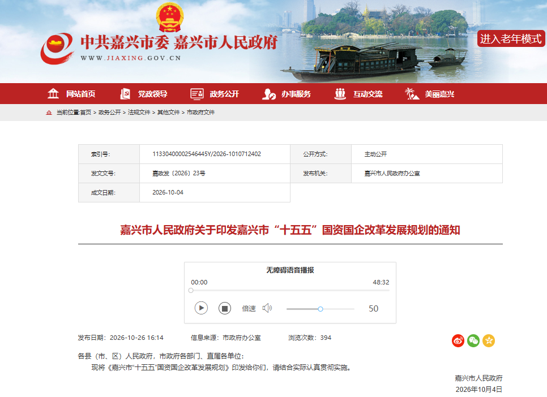Open the 办事服务 menu item
This screenshot has height=397, width=547.
[296, 94]
